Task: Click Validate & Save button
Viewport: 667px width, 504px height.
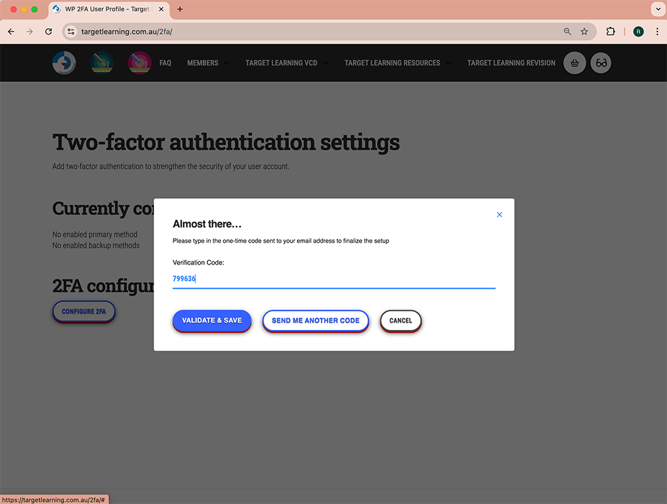Action: 211,321
